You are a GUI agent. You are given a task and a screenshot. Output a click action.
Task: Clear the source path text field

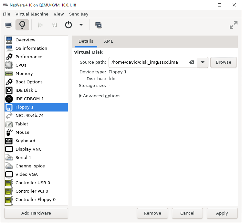(192, 62)
